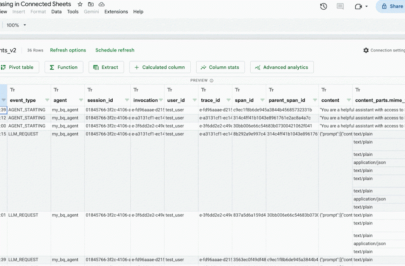Screen dimensions: 405x266
Task: Open version history clock icon
Action: coord(324,6)
